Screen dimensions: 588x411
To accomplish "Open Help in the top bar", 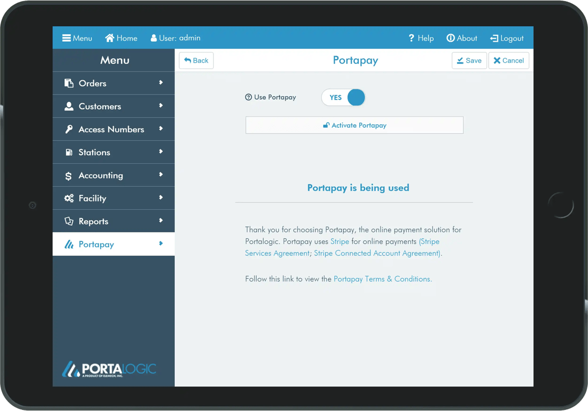I will [x=421, y=38].
